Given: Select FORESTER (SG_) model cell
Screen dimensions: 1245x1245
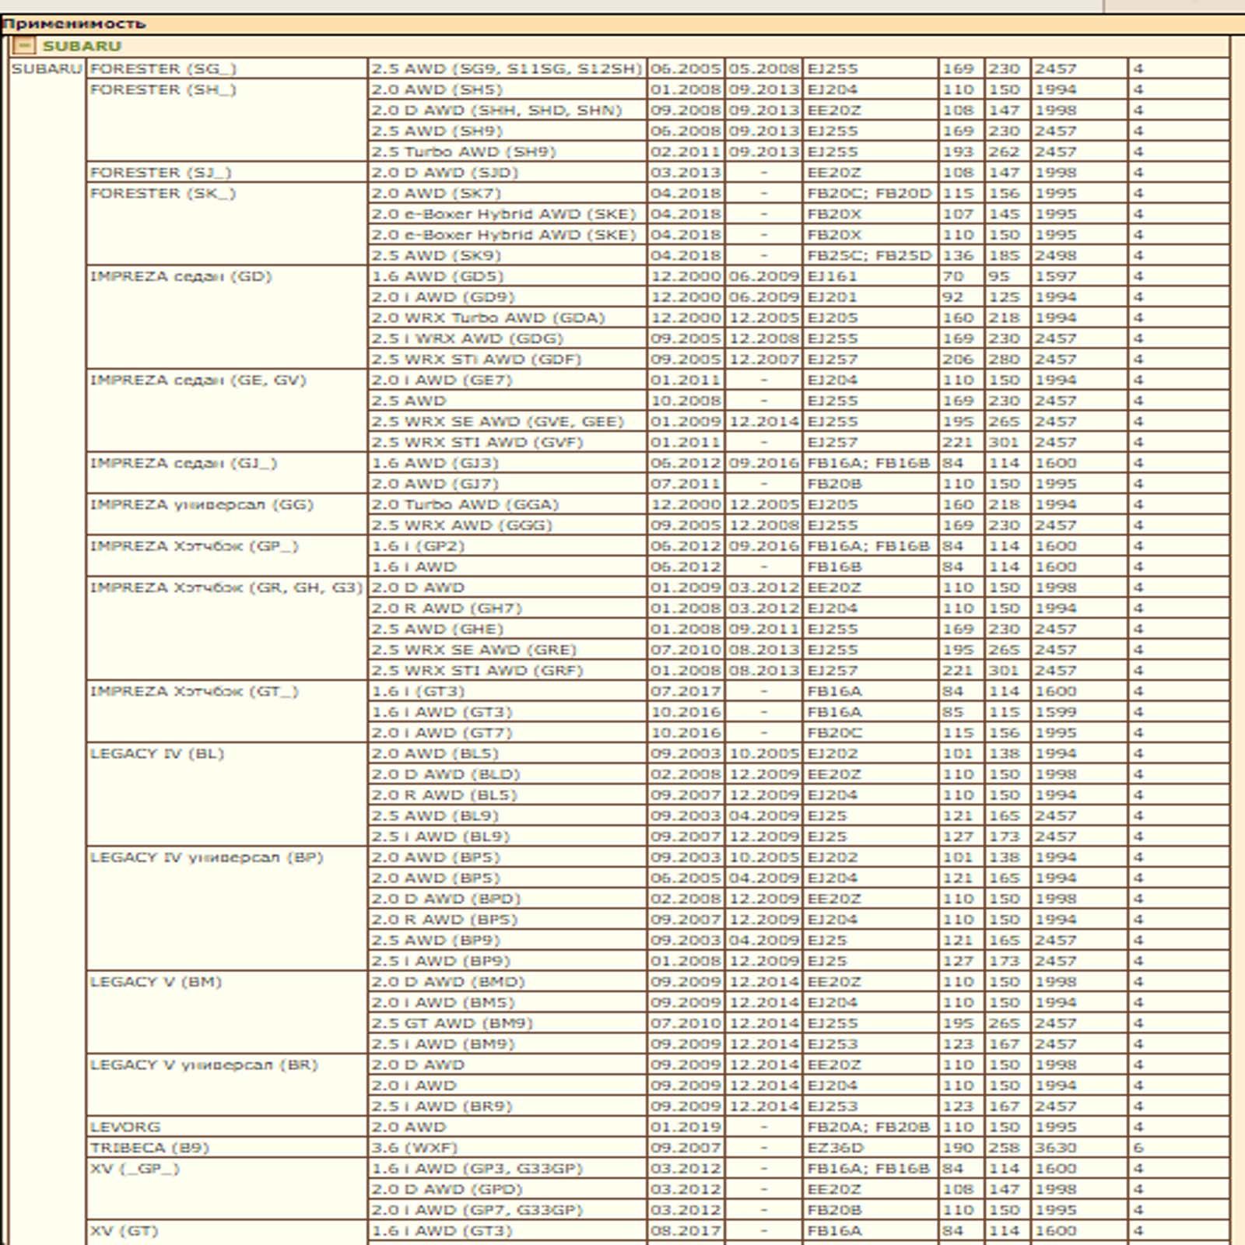Looking at the screenshot, I should pyautogui.click(x=163, y=68).
